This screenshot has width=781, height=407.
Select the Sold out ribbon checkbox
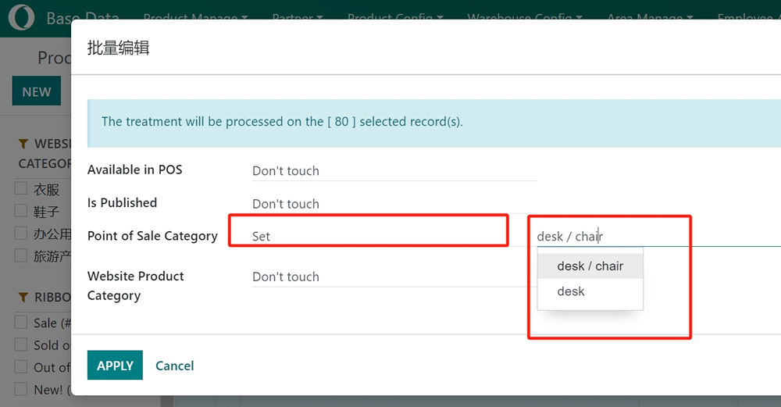(x=22, y=345)
